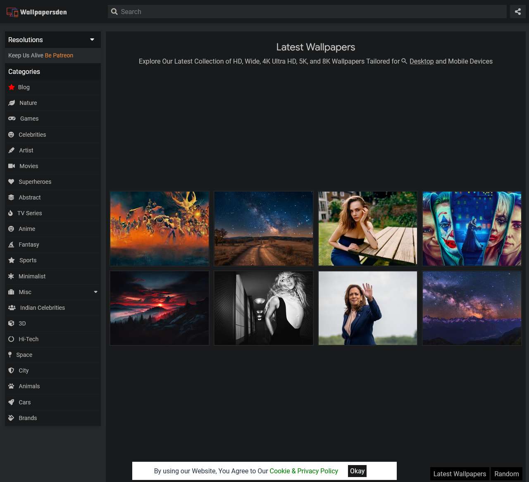Open the Cookie & Privacy Policy link
The height and width of the screenshot is (482, 529).
(x=304, y=471)
